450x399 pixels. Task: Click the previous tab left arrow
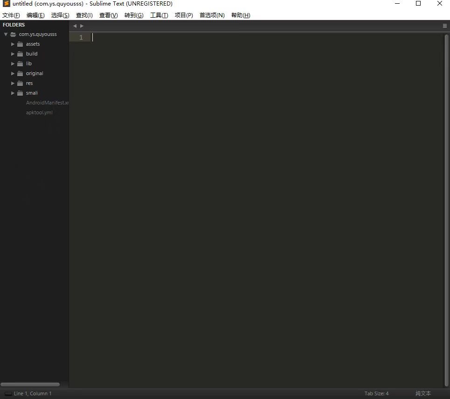tap(75, 26)
